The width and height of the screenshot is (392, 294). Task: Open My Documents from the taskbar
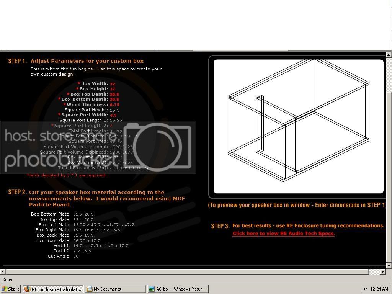[x=115, y=289]
